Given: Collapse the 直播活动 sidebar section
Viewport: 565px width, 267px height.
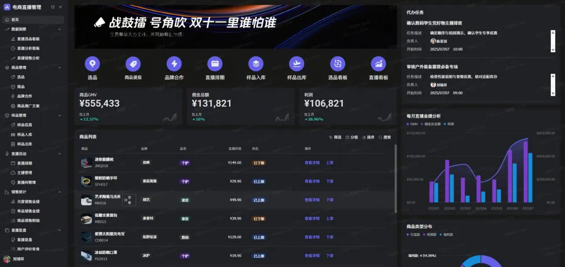Looking at the screenshot, I should tap(60, 154).
